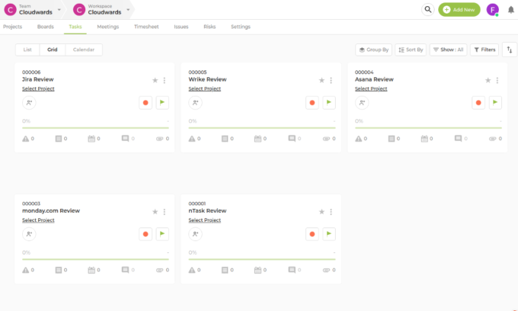Screen dimensions: 518x311
Task: Click the search magnifier icon
Action: [427, 10]
